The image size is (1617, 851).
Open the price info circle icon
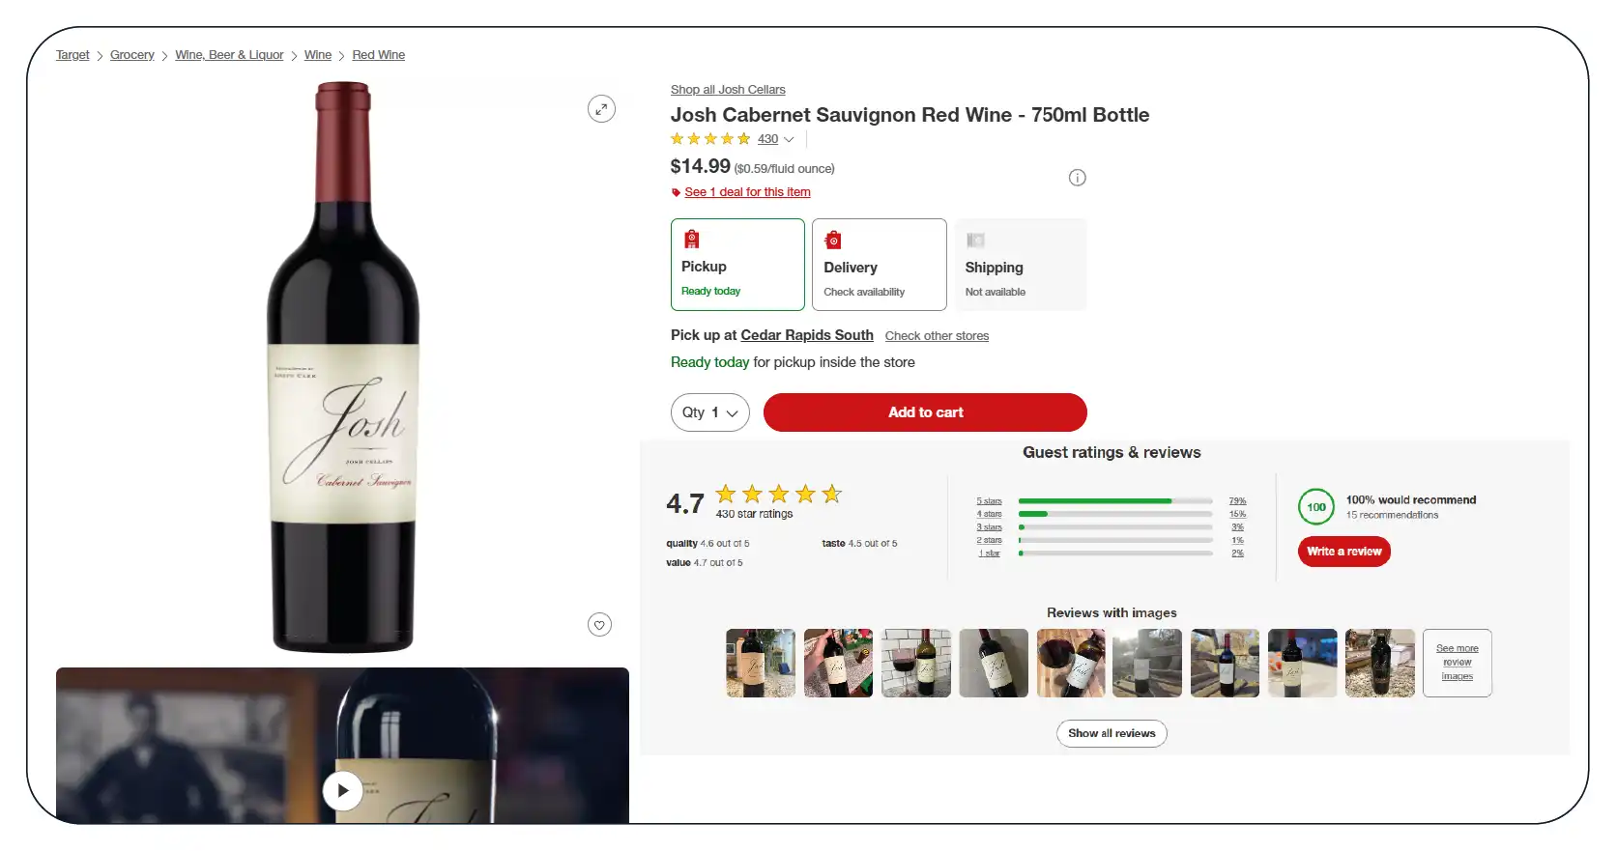[1077, 178]
